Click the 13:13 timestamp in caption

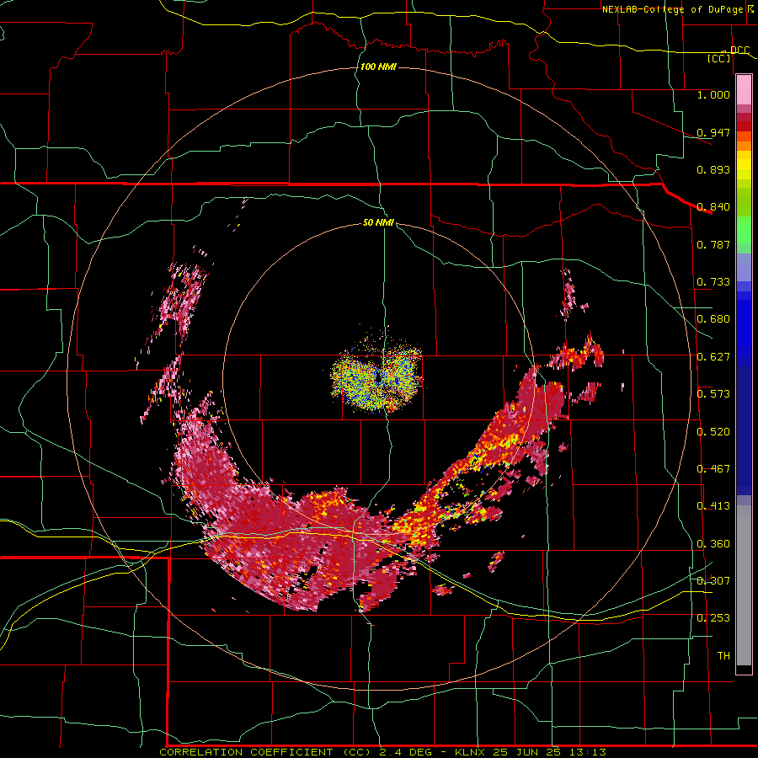586,752
